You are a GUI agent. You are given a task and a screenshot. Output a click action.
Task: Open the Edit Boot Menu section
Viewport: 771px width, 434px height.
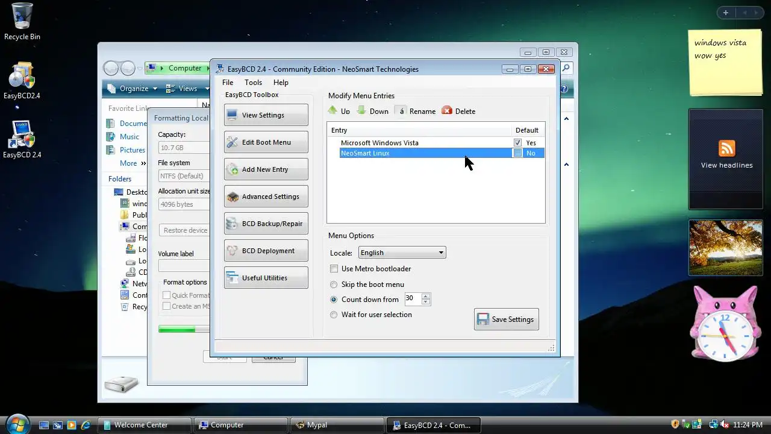click(x=266, y=142)
